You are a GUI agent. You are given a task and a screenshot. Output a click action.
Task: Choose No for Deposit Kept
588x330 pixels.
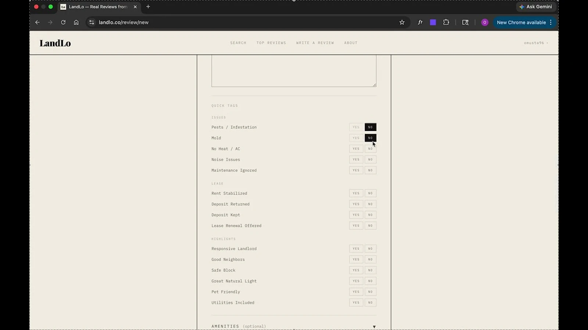[x=370, y=215]
